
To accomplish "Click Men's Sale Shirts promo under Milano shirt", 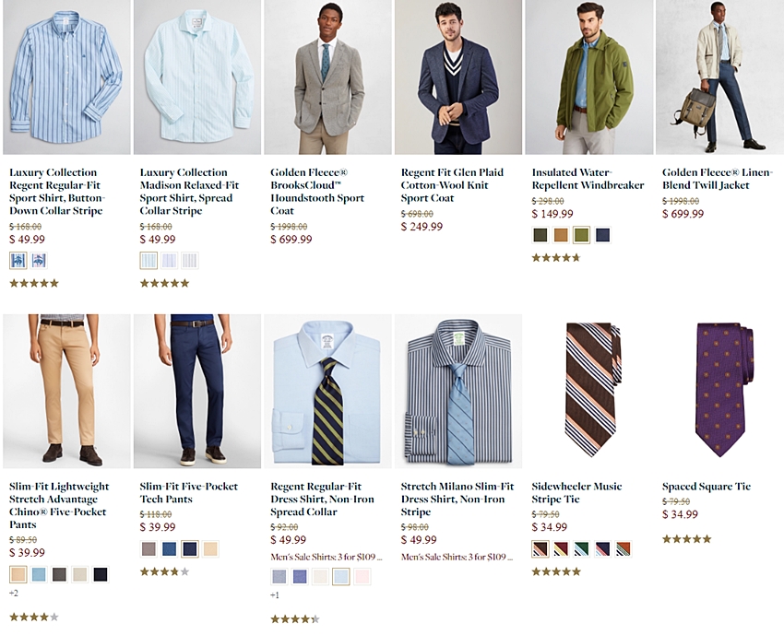I will coord(457,557).
